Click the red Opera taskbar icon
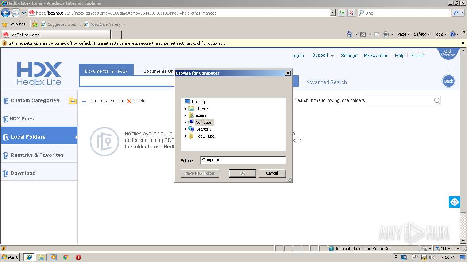The width and height of the screenshot is (467, 262). pos(78,257)
